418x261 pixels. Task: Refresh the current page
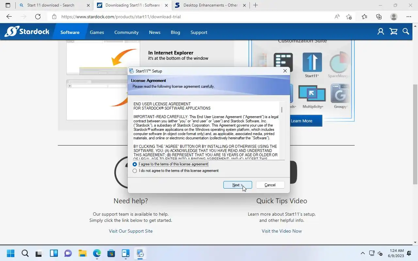(x=38, y=17)
